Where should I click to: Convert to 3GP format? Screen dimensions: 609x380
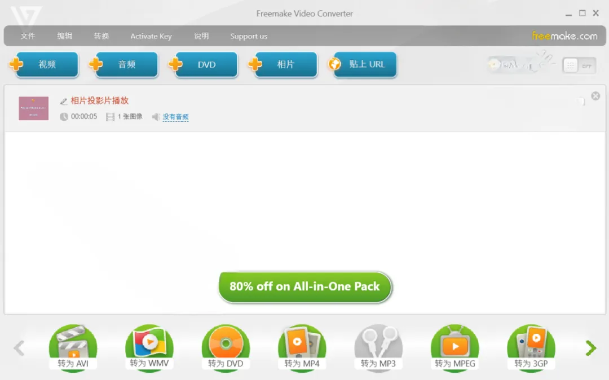click(x=531, y=348)
